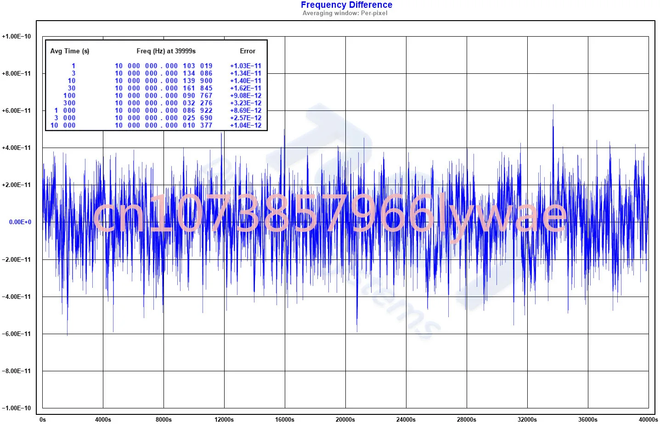
Task: Select the 16000s x-axis label
Action: tap(285, 420)
